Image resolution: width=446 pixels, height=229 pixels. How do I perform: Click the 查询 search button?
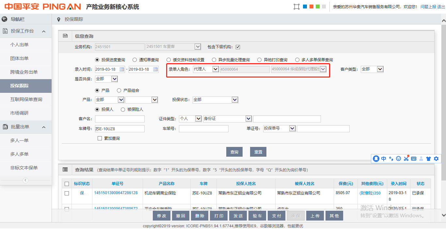click(234, 152)
